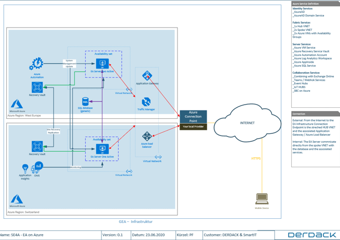
Task: Select the Azure Region: West Europe label
Action: 24,116
